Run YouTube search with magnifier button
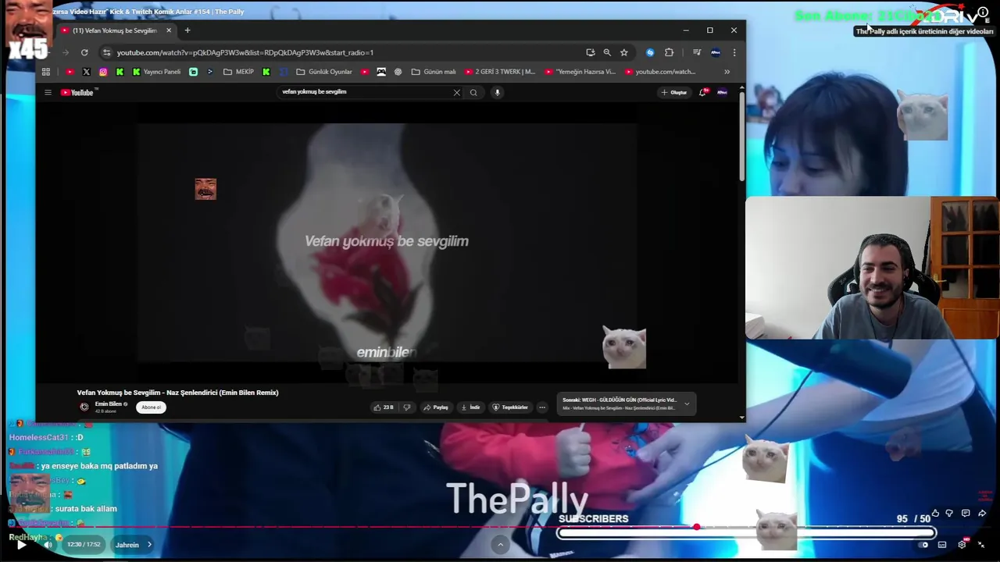The height and width of the screenshot is (562, 1000). pos(473,92)
